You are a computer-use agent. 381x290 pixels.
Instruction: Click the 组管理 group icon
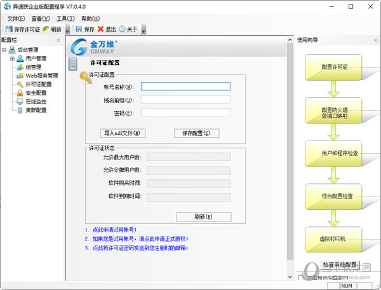(x=20, y=67)
